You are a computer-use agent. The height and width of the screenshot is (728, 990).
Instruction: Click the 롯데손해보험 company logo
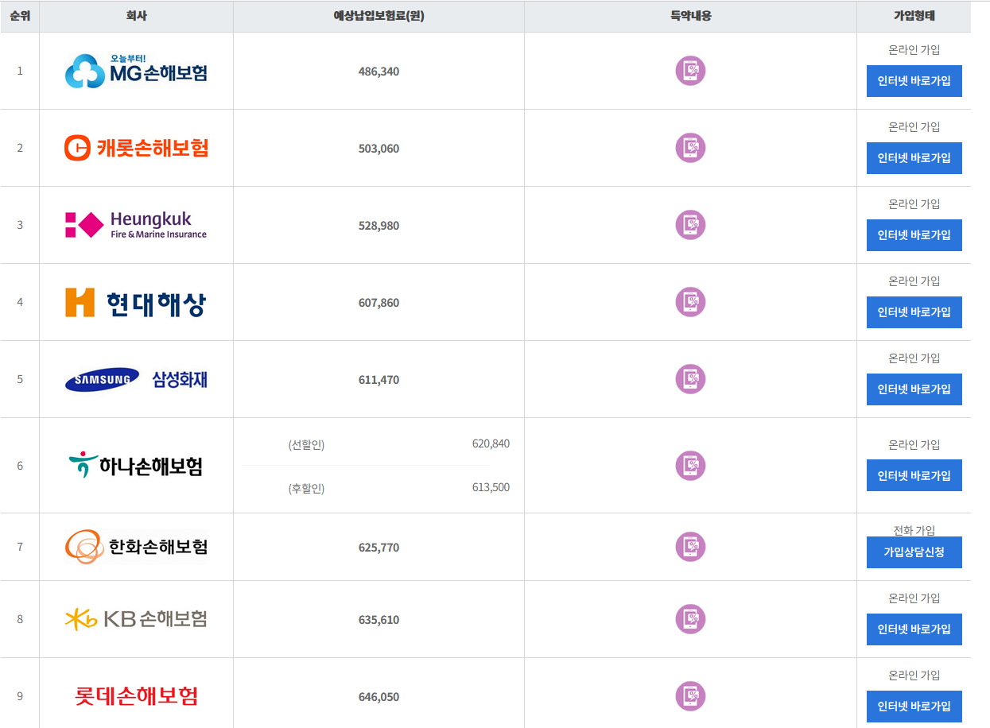pos(136,696)
